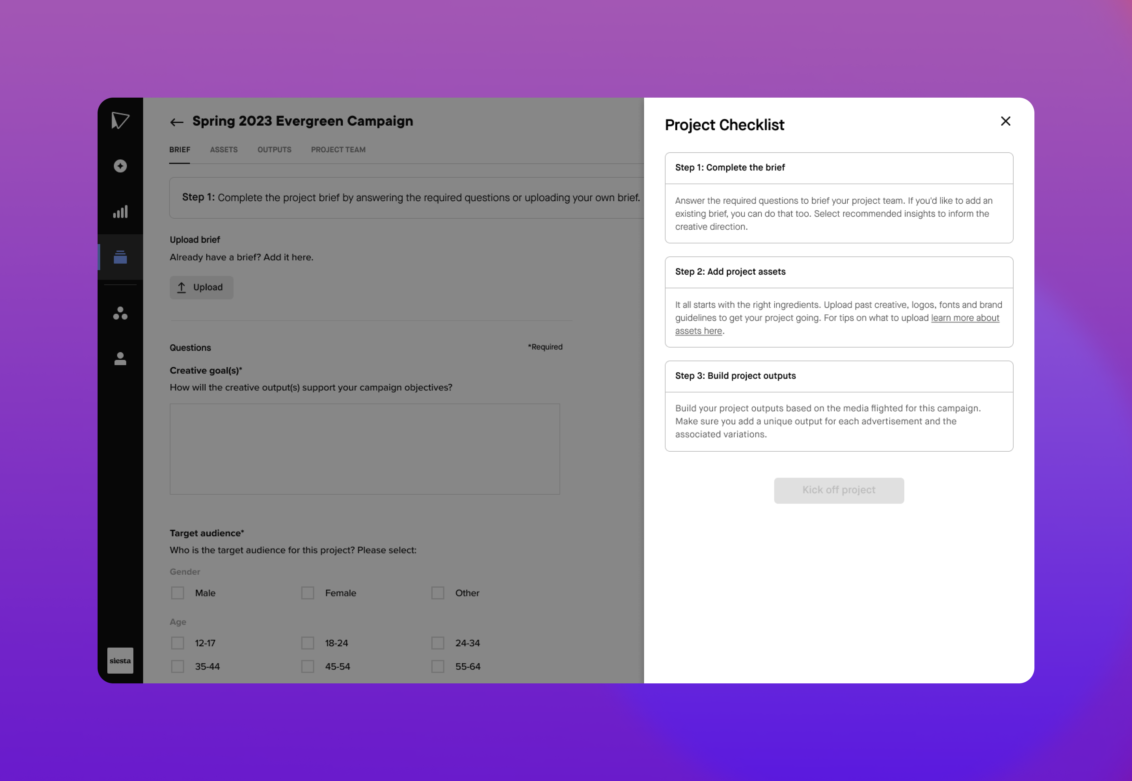The width and height of the screenshot is (1132, 781).
Task: Select the Male gender checkbox
Action: (x=177, y=593)
